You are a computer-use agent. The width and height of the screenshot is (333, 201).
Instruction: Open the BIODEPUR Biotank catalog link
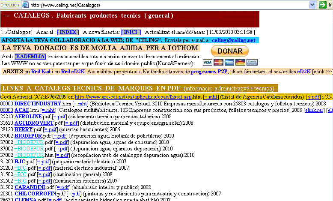coord(28,136)
